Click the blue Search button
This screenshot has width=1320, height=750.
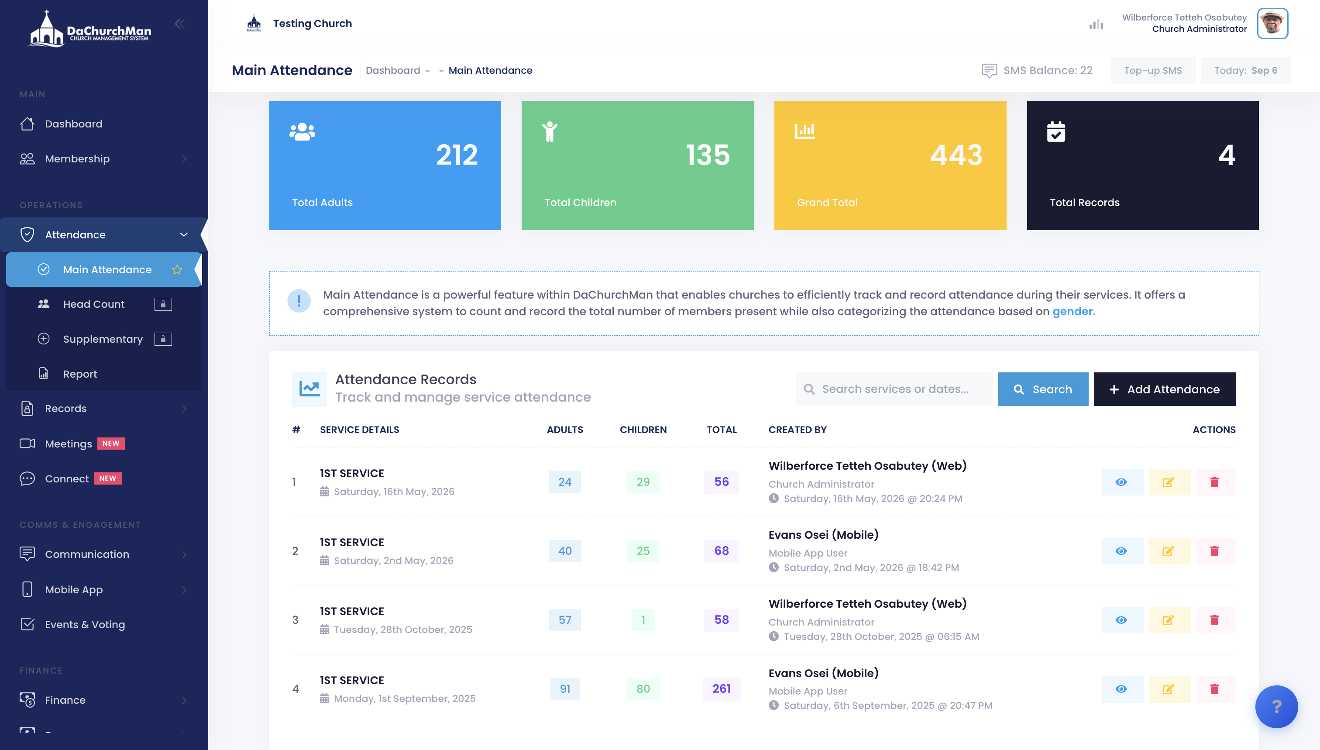(1042, 389)
